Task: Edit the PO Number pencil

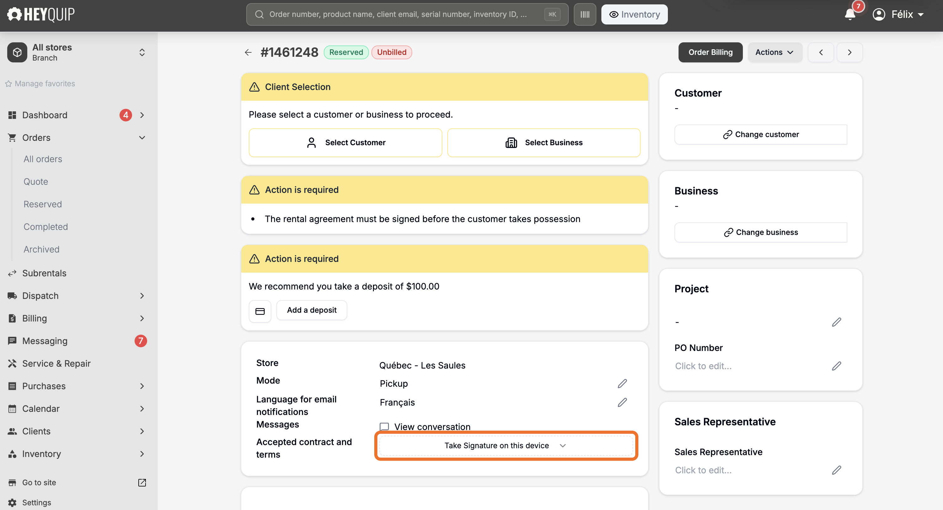Action: click(x=836, y=366)
